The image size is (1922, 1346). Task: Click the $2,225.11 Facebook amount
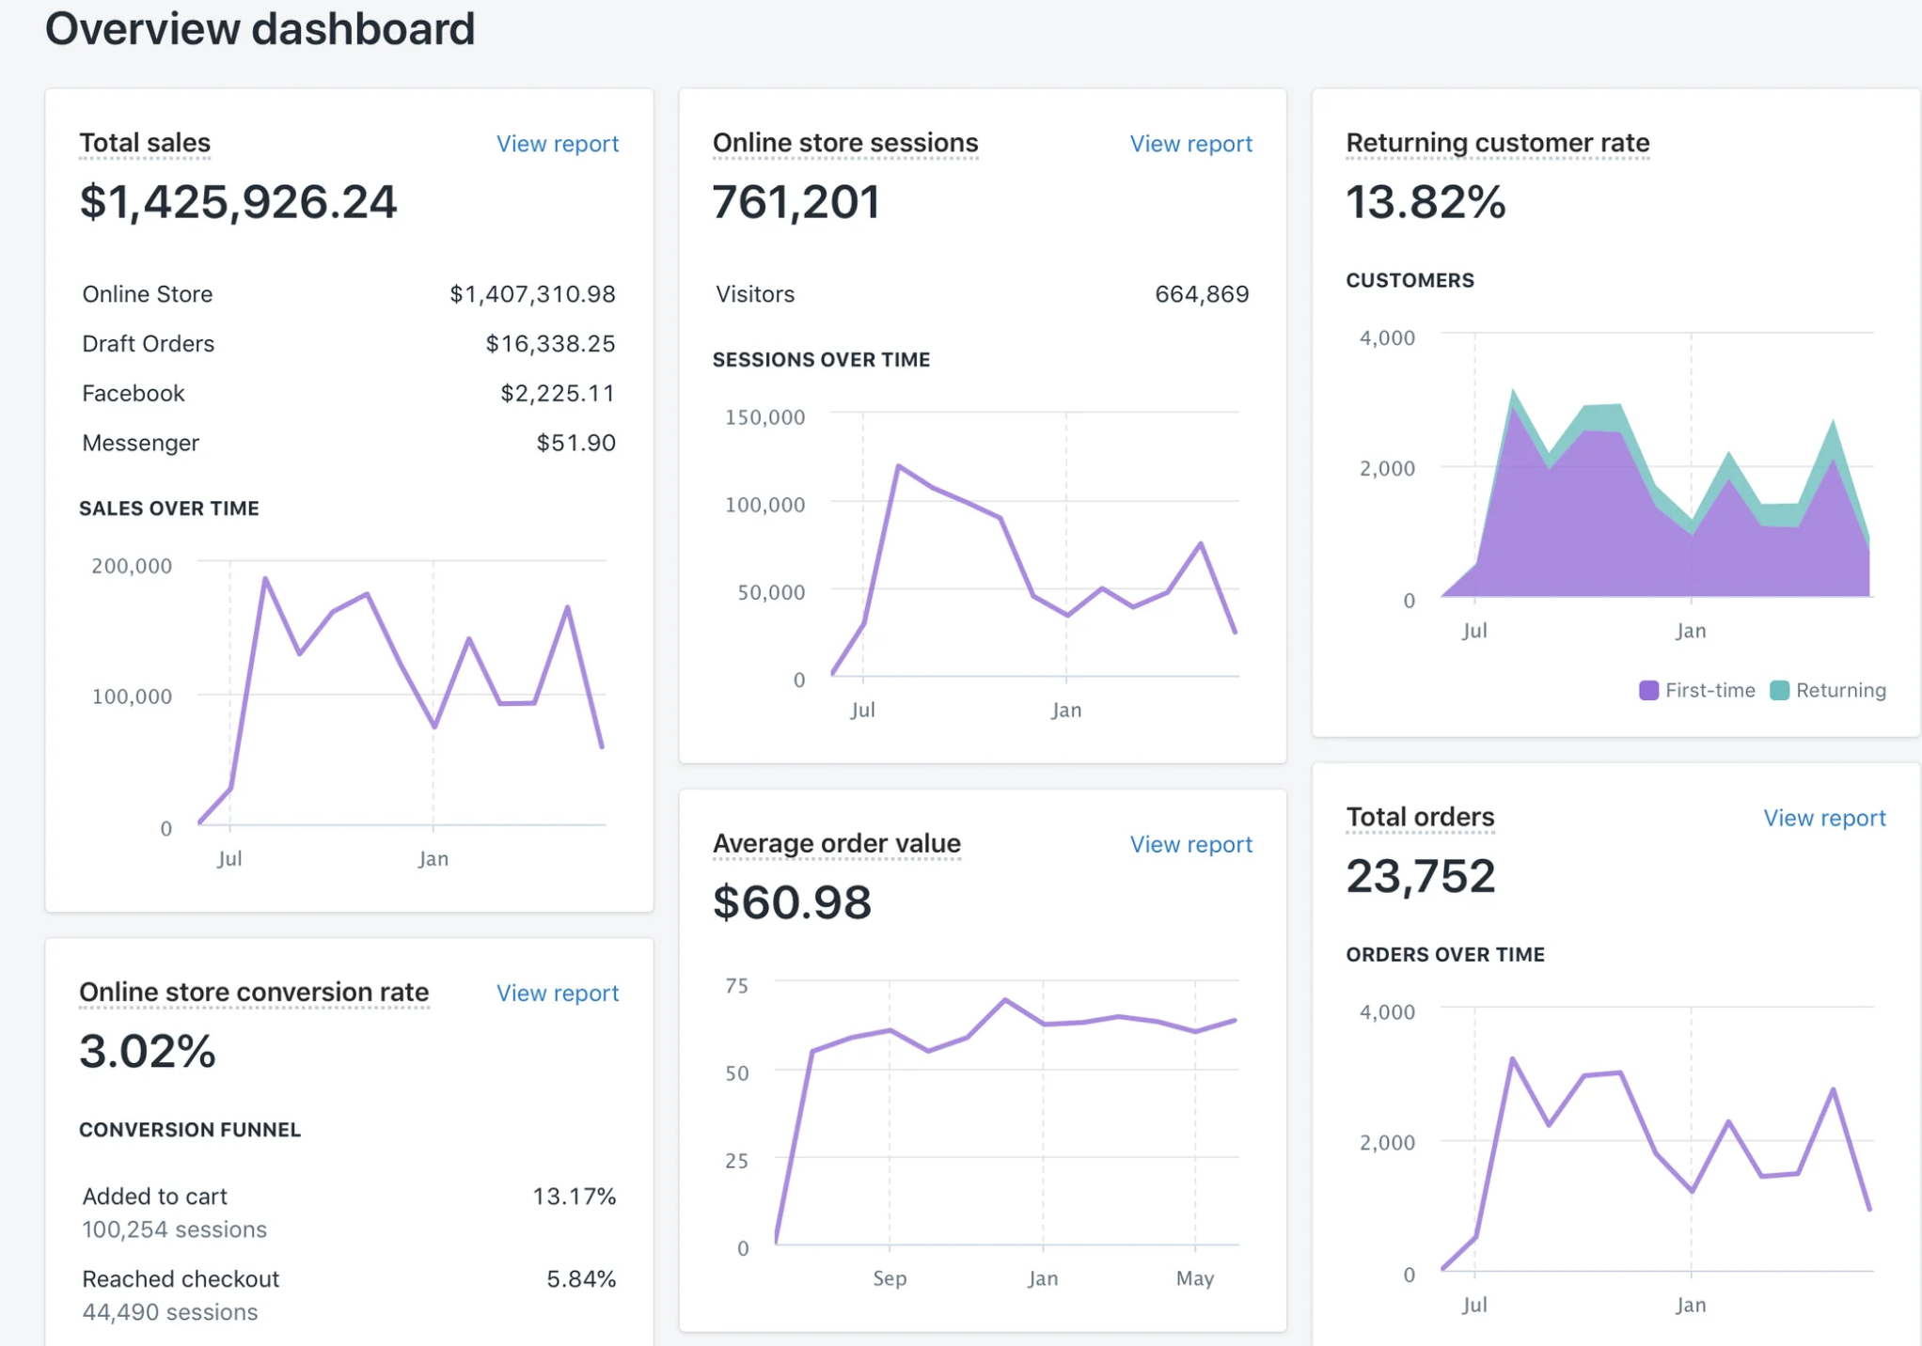tap(558, 393)
